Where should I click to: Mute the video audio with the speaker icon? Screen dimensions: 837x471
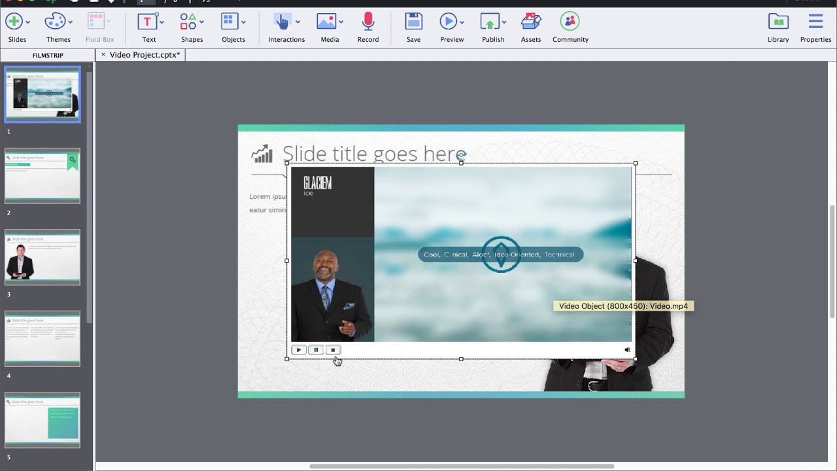click(626, 349)
